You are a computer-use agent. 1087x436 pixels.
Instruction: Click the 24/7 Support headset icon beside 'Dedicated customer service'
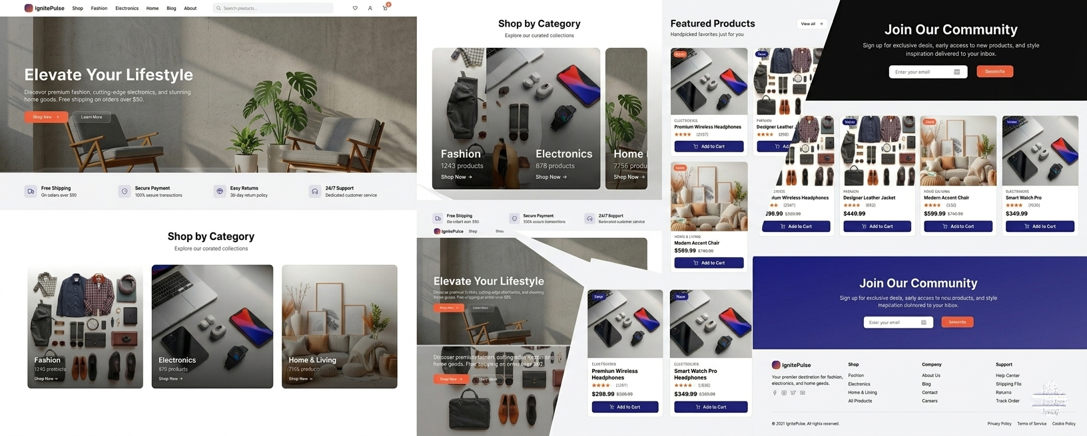315,191
